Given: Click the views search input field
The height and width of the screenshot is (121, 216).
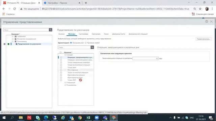Looking at the screenshot, I should click(x=26, y=30).
